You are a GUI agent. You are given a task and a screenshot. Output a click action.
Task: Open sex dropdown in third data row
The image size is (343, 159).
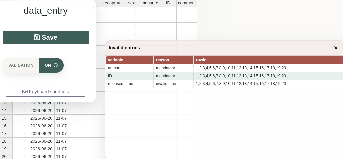coord(136,26)
